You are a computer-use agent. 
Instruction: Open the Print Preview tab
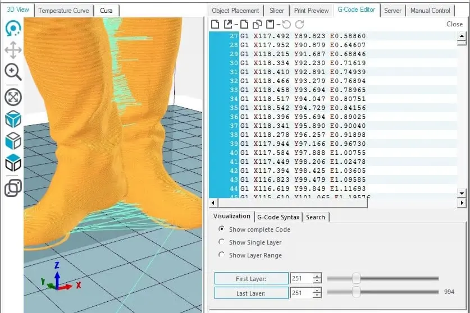[x=311, y=11]
